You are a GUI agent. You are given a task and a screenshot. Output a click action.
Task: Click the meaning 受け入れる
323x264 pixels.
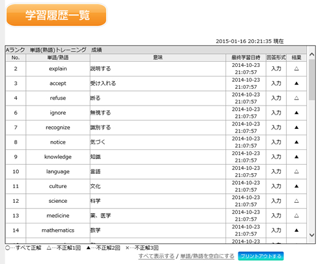(x=103, y=83)
